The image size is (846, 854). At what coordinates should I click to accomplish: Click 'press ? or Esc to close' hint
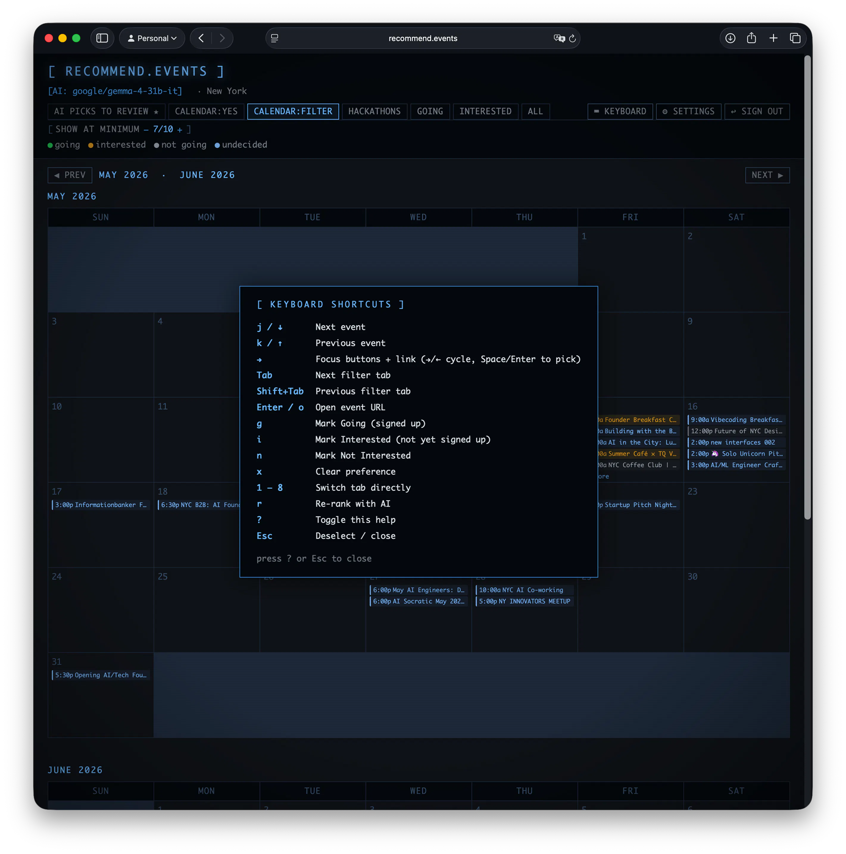[314, 558]
